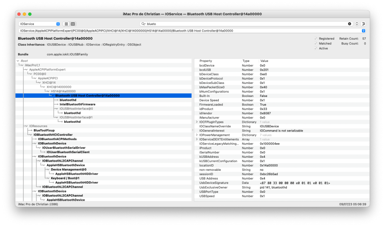Image resolution: width=385 pixels, height=227 pixels.
Task: Expand the IOCFPlugInTypes dictionary row
Action: (x=197, y=122)
